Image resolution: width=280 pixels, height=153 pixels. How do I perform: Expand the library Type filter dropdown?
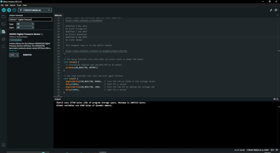pyautogui.click(x=25, y=24)
